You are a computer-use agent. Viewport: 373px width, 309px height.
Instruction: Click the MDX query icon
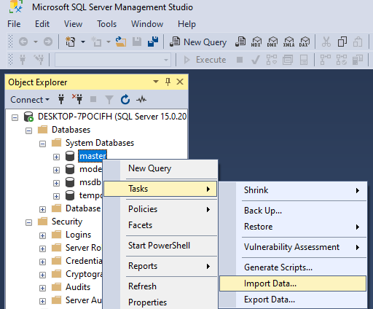tap(256, 42)
